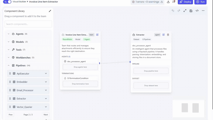Open the three-dots more options menu
213x120 pixels.
pos(203,11)
